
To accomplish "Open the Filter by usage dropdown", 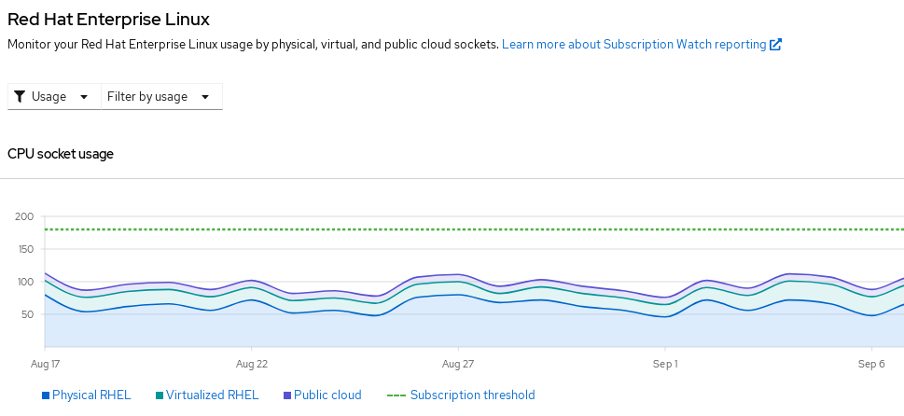I will (x=147, y=96).
